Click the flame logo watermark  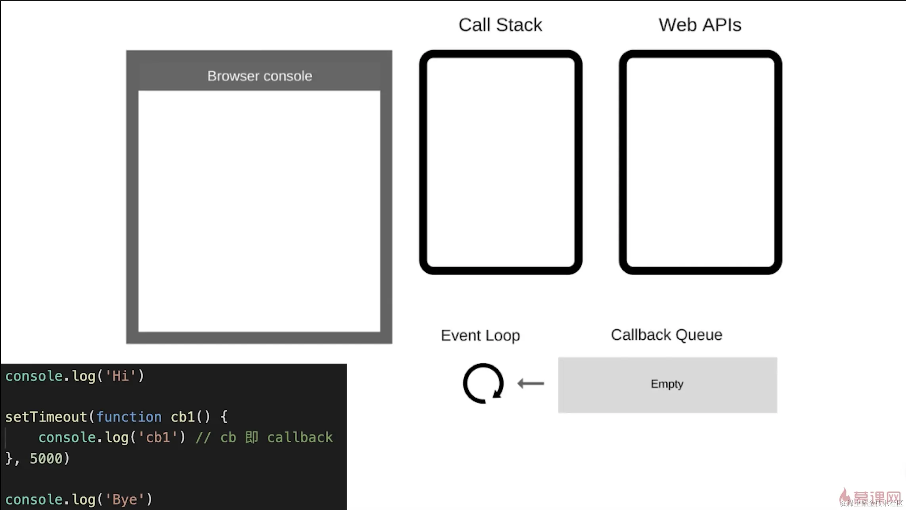click(x=844, y=495)
